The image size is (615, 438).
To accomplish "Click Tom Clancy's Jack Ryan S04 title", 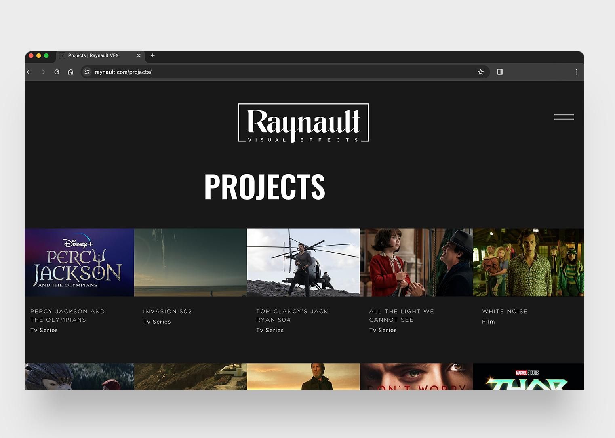I will tap(292, 316).
